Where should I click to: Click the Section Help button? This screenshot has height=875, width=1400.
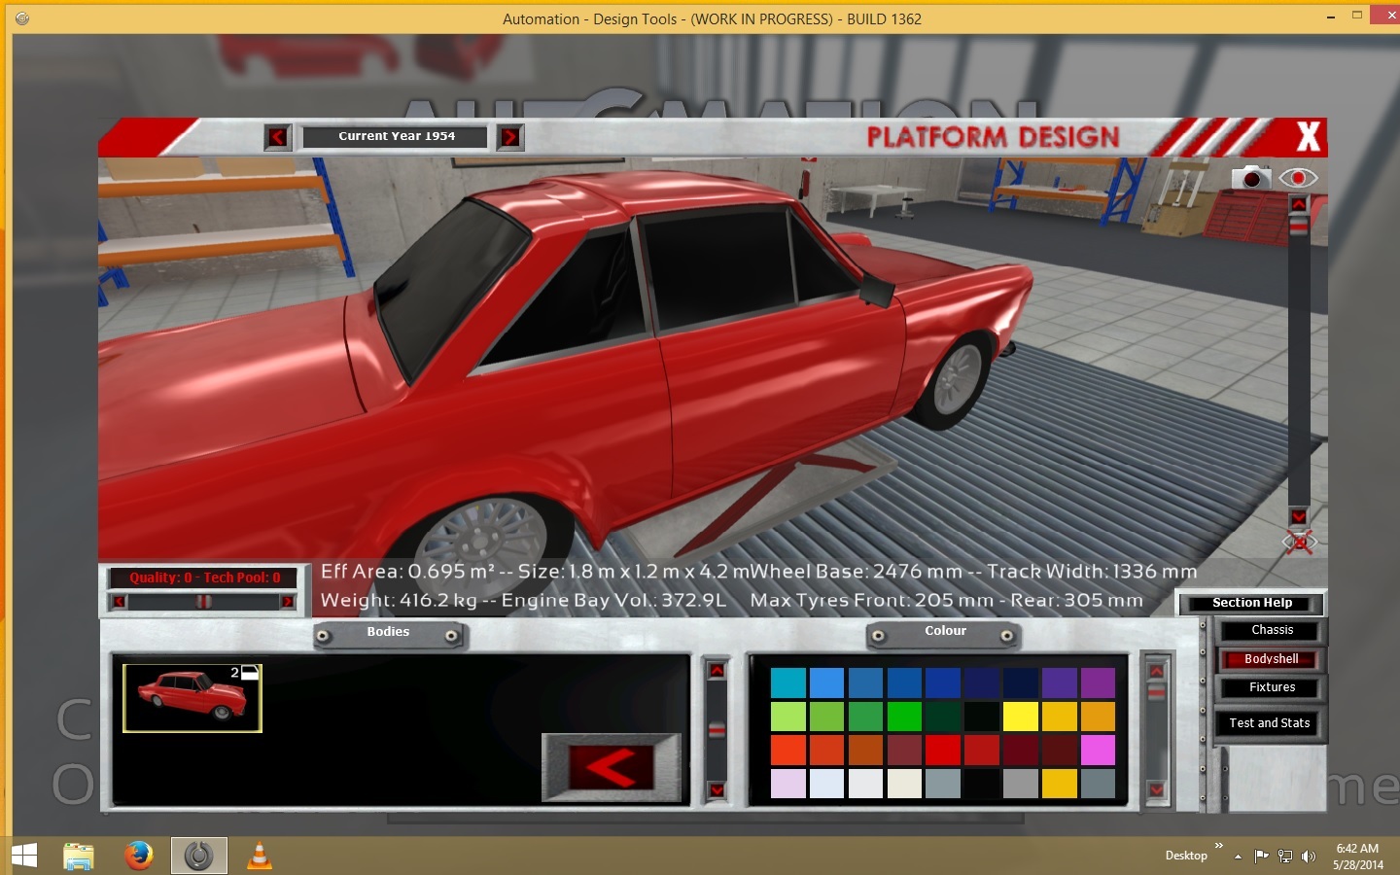tap(1251, 603)
